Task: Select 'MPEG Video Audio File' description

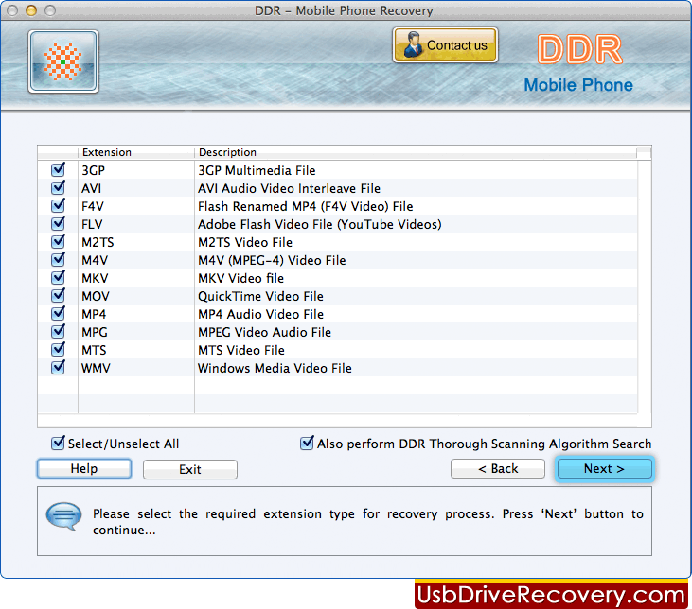Action: coord(264,333)
